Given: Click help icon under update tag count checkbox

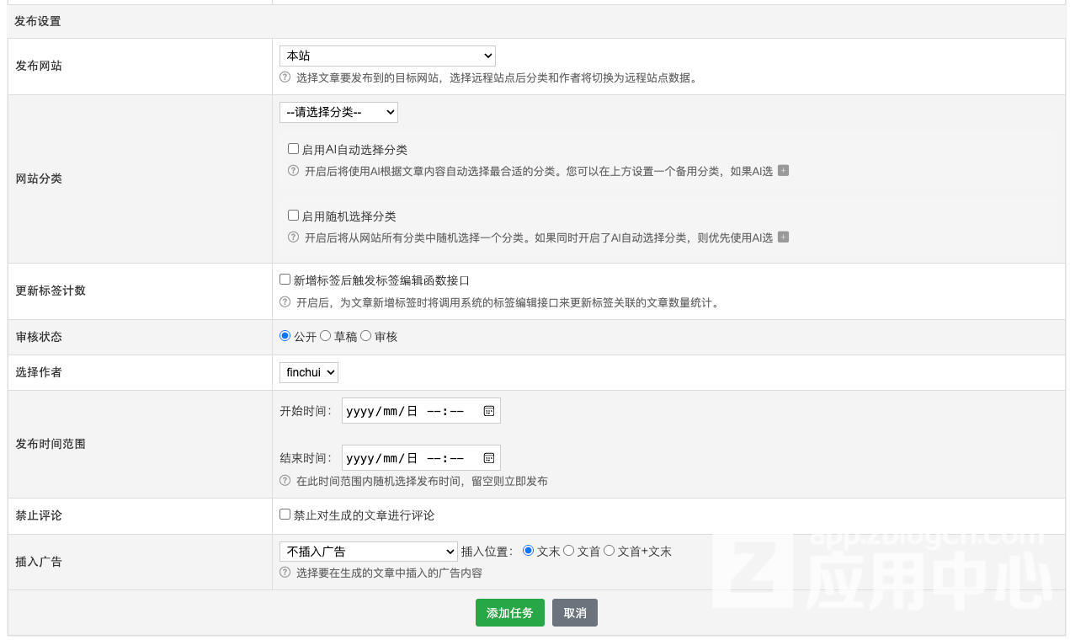Looking at the screenshot, I should point(285,302).
